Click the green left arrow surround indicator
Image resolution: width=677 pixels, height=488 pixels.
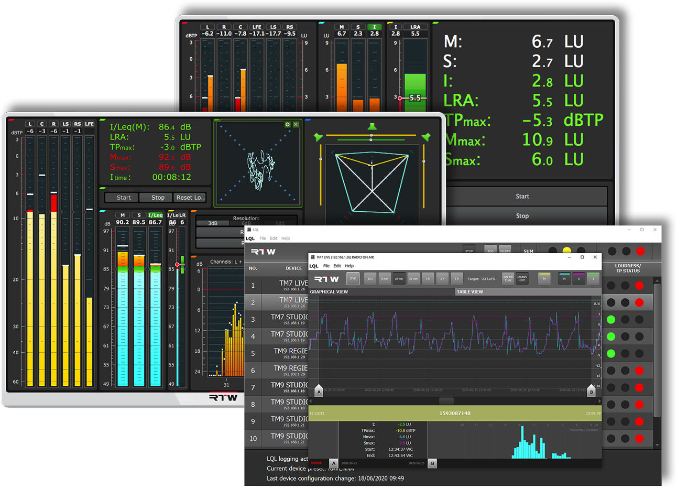click(x=318, y=137)
